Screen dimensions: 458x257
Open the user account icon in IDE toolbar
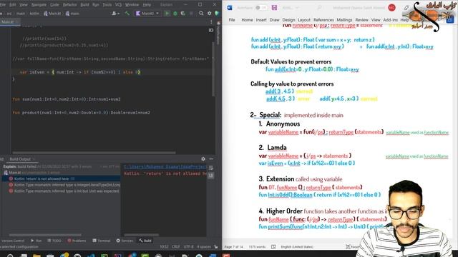(x=114, y=14)
